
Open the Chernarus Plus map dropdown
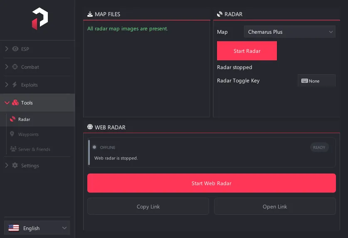(290, 32)
